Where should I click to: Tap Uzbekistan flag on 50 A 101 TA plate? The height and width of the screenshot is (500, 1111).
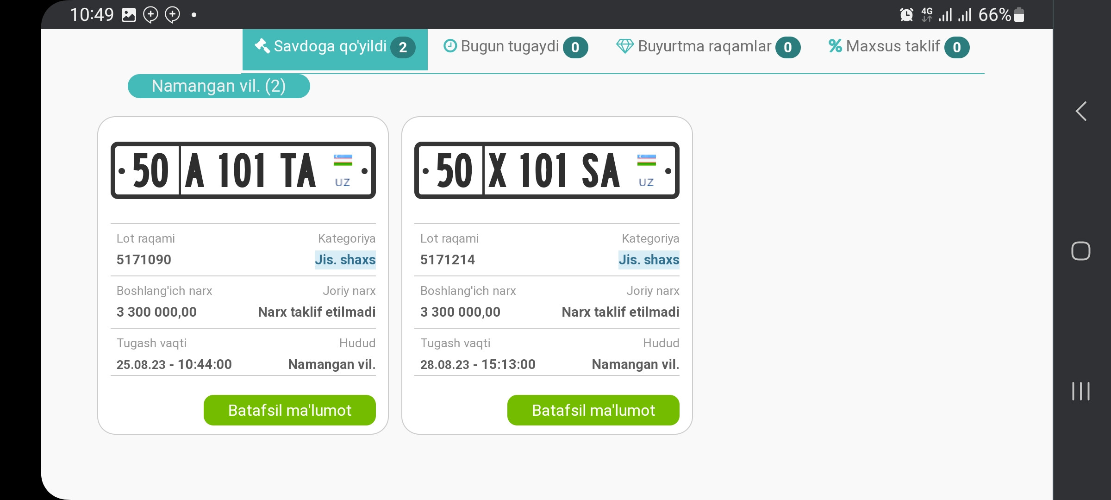tap(343, 160)
